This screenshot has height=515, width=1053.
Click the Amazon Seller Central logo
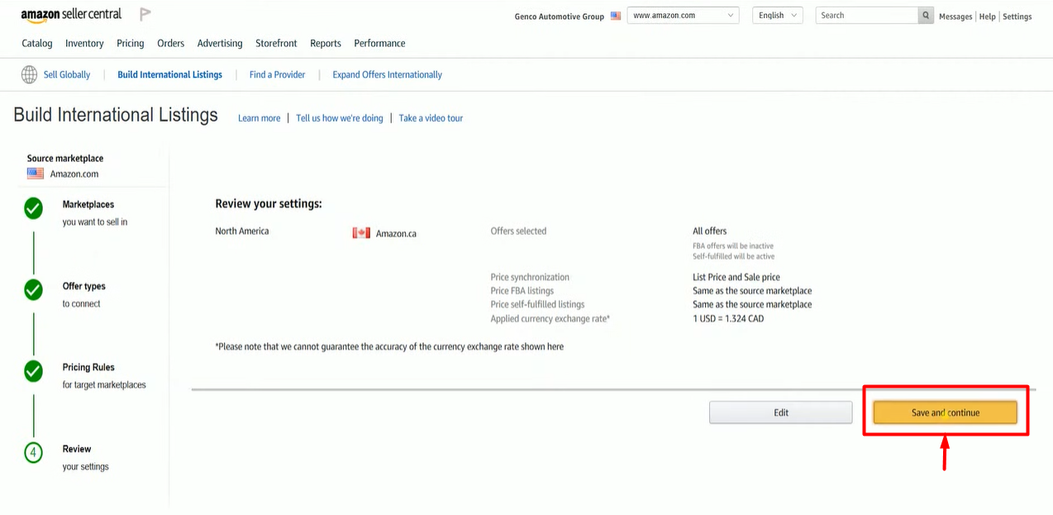[x=71, y=14]
